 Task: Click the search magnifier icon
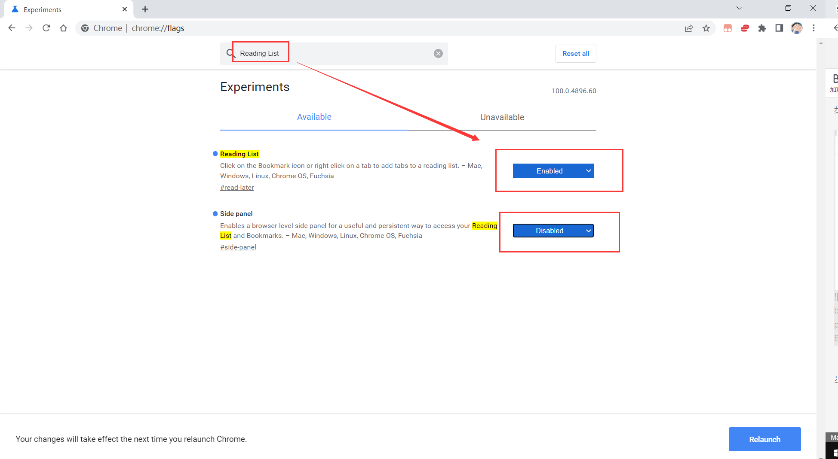(x=231, y=53)
